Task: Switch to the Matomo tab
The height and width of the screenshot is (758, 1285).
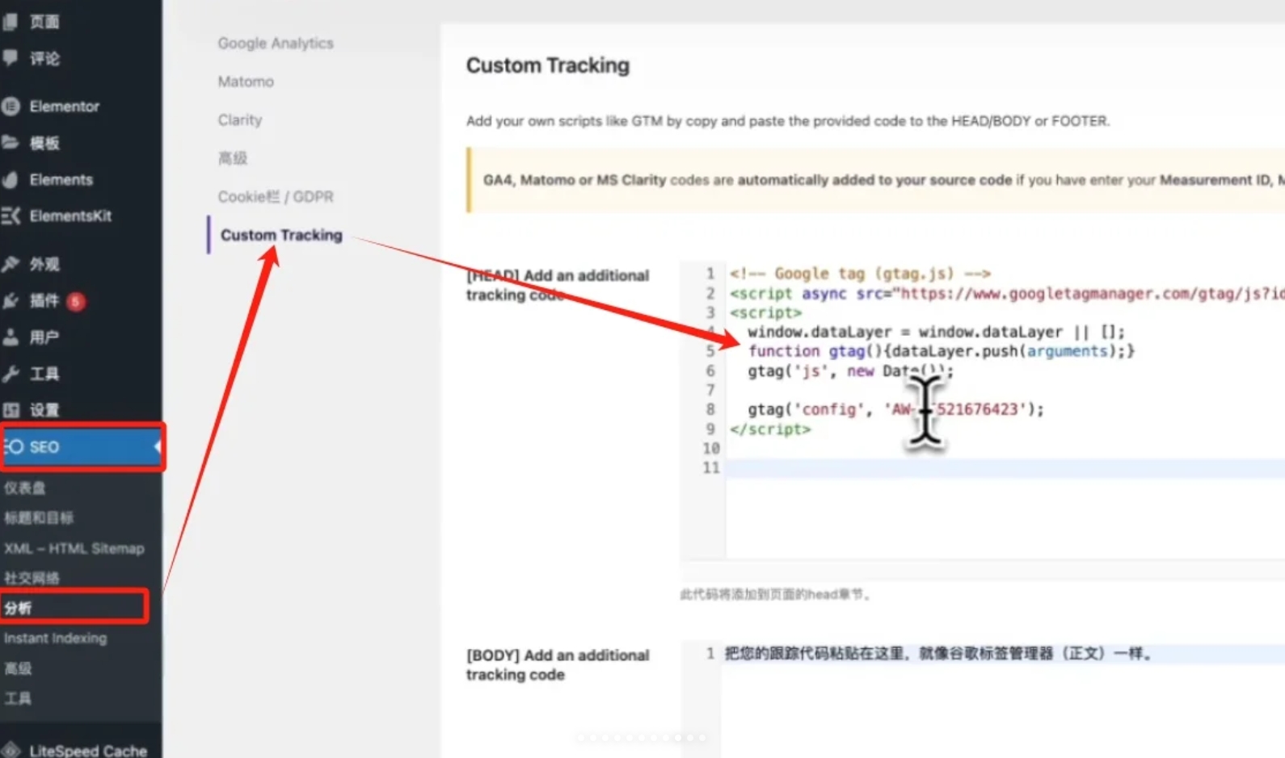Action: [246, 82]
